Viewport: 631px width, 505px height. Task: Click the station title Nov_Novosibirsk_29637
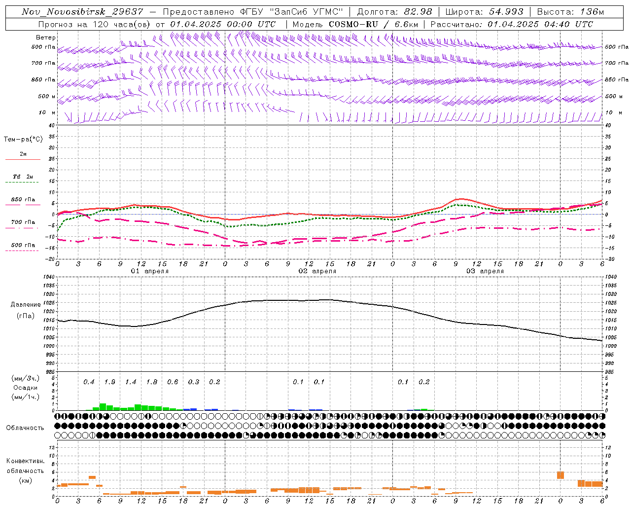click(x=83, y=12)
